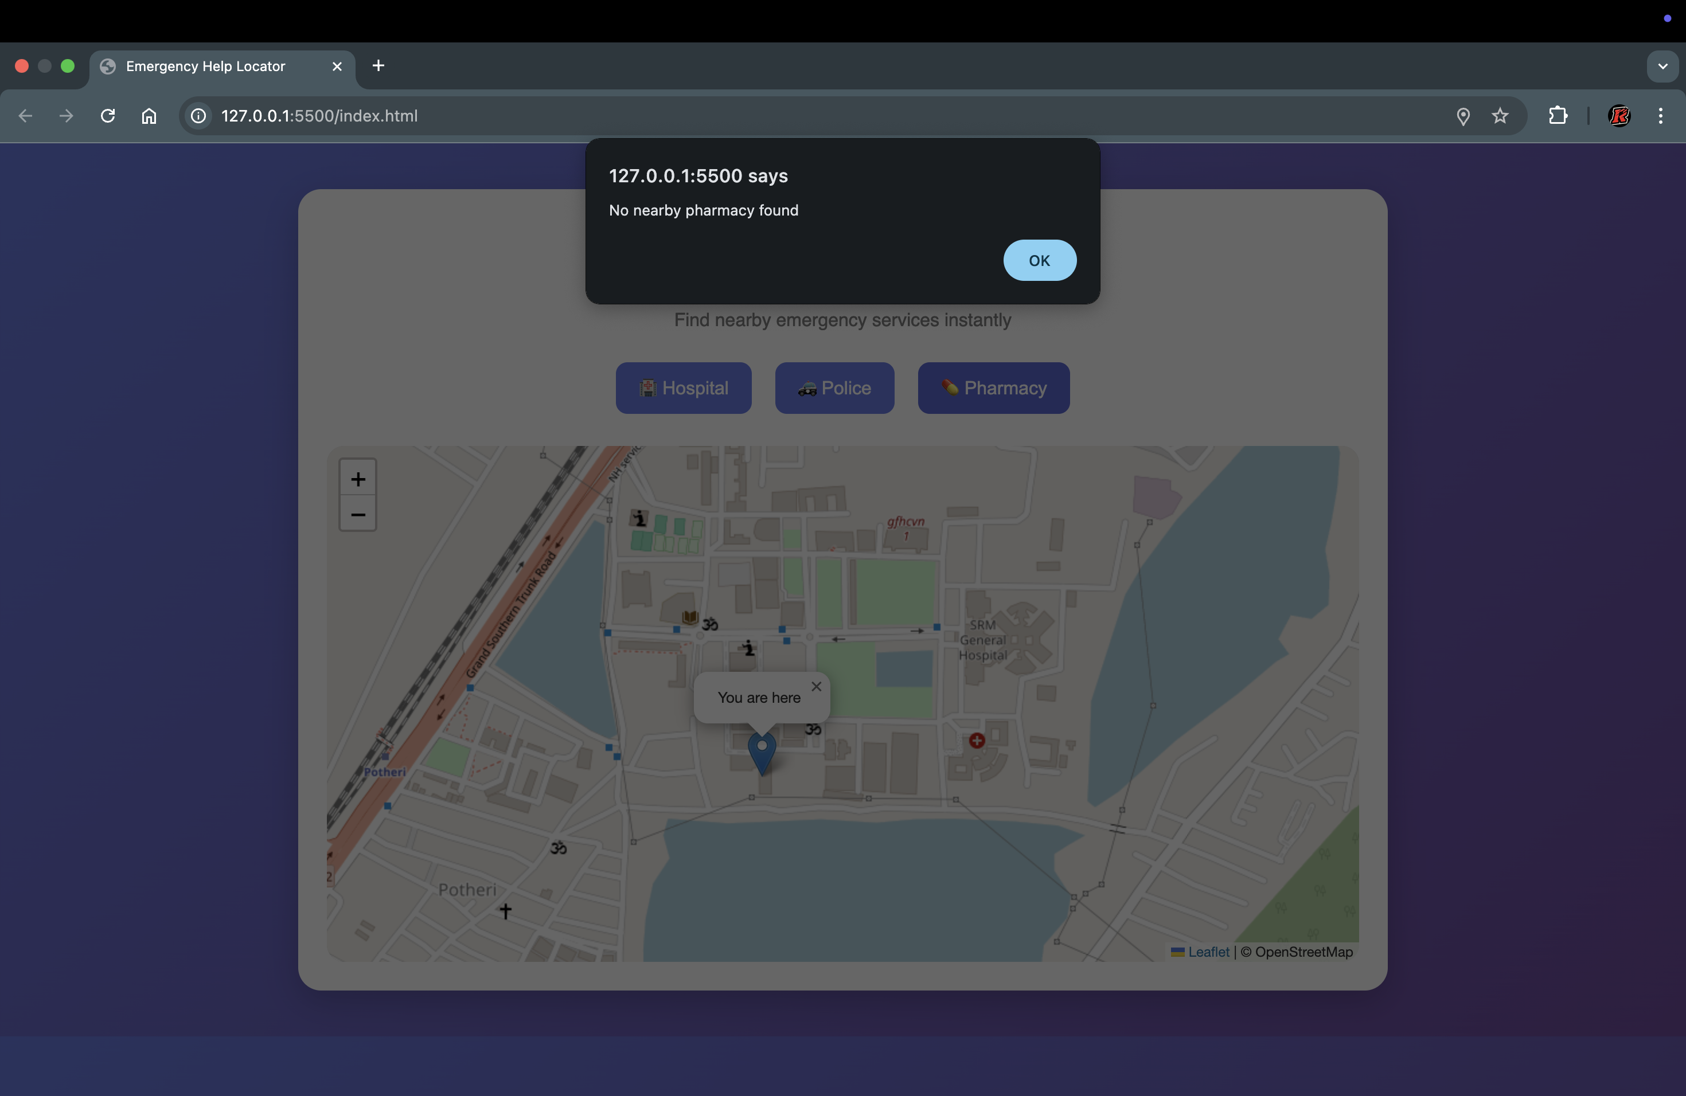
Task: Select the Emergency Help Locator tab
Action: [205, 66]
